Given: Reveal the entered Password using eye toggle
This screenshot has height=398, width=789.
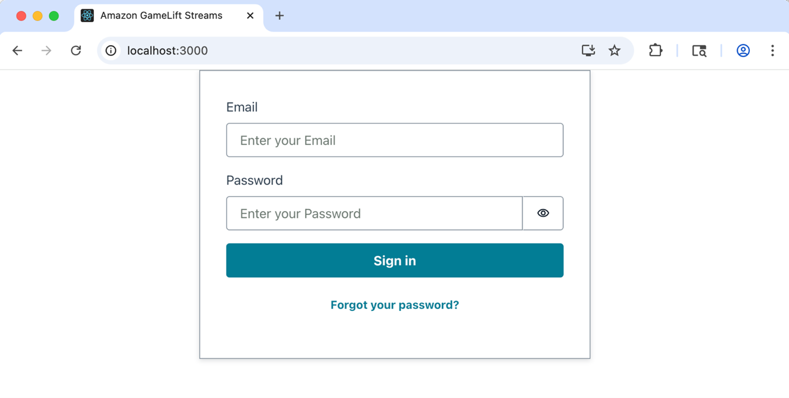Looking at the screenshot, I should point(542,213).
